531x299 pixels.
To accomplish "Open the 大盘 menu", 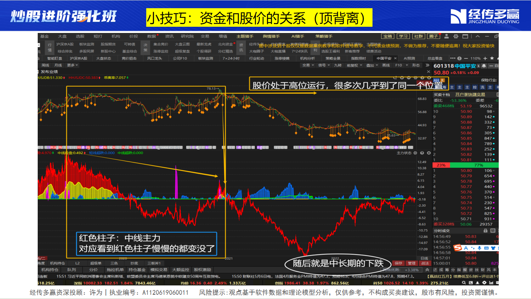I will [x=62, y=36].
